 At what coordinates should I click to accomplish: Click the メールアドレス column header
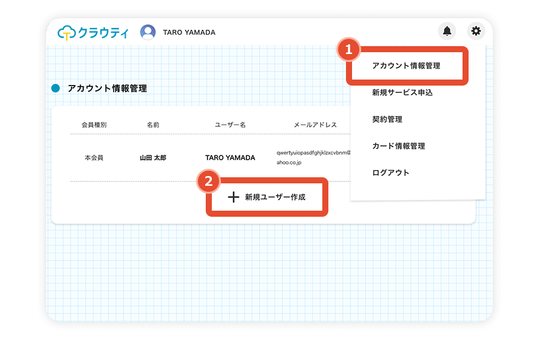[x=315, y=124]
